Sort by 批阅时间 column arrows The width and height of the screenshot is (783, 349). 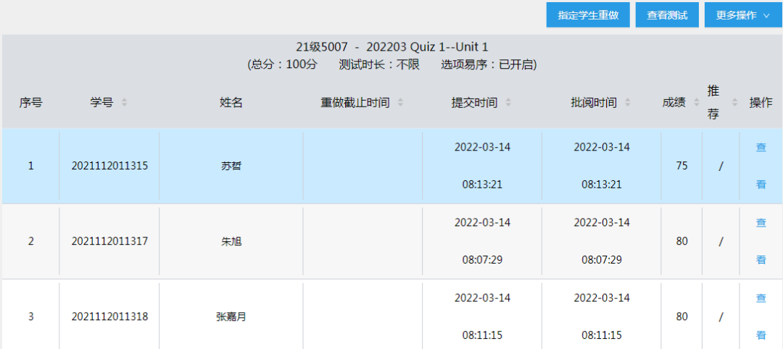(628, 103)
